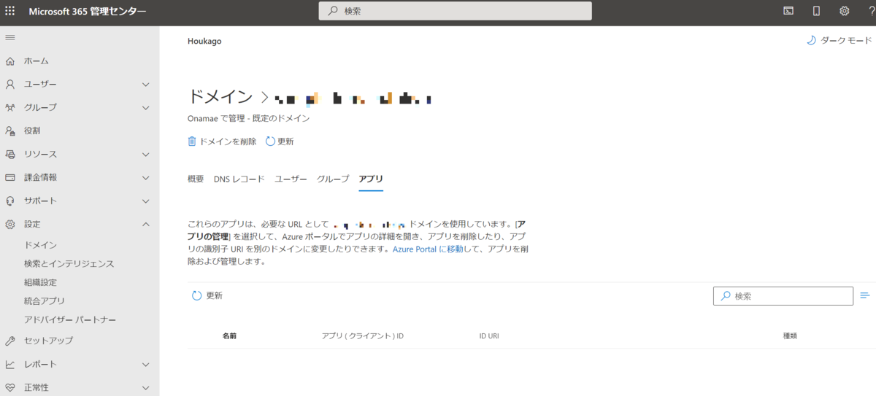Click the ドメイン breadcrumb heading

220,96
